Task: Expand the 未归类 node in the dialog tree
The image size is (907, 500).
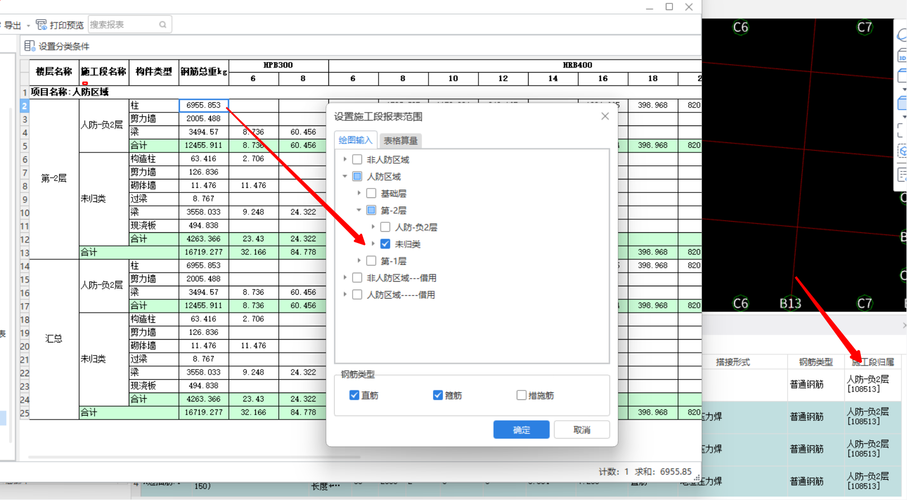Action: click(373, 244)
